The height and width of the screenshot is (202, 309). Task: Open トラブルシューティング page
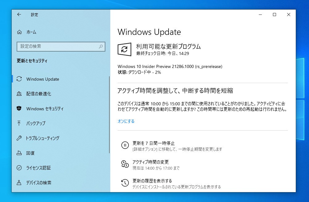pyautogui.click(x=61, y=138)
